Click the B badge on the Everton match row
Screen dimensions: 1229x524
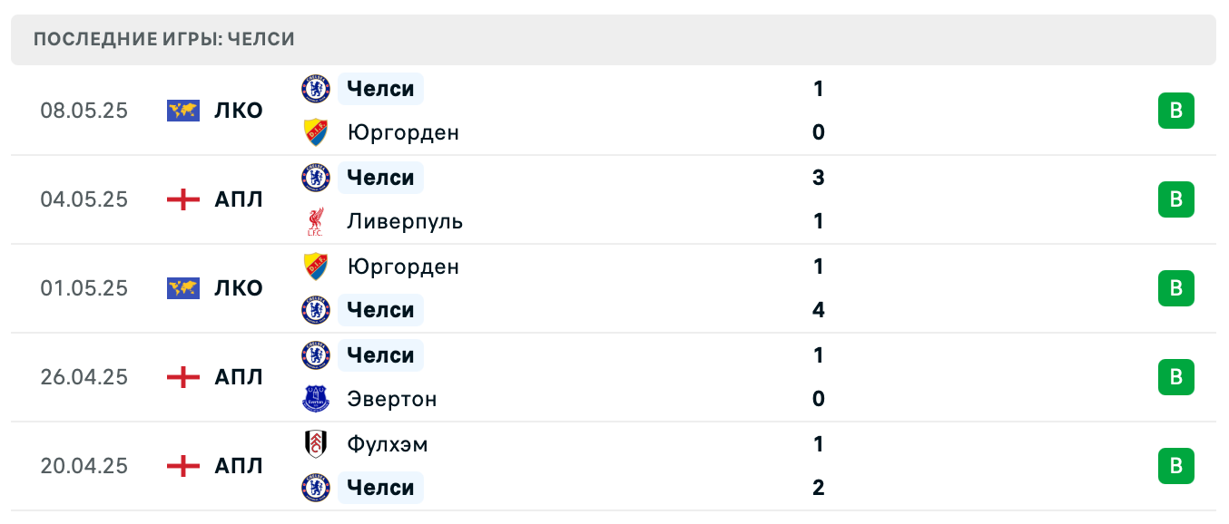1176,377
